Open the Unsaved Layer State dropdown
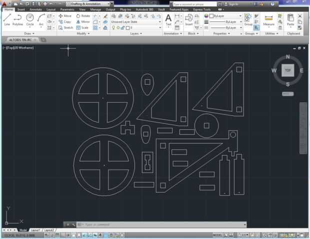310x239 pixels. click(x=136, y=22)
